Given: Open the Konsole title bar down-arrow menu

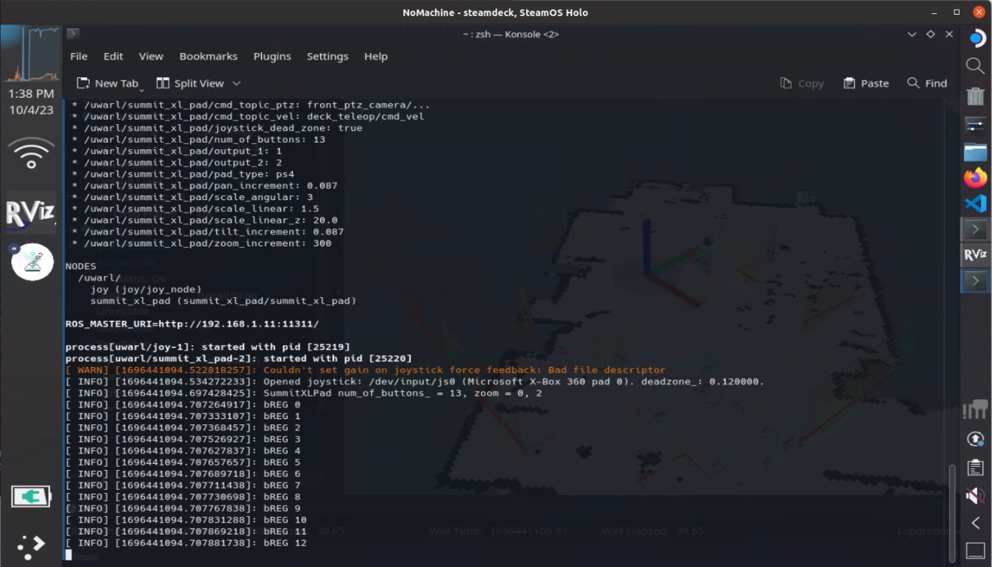Looking at the screenshot, I should [x=912, y=35].
